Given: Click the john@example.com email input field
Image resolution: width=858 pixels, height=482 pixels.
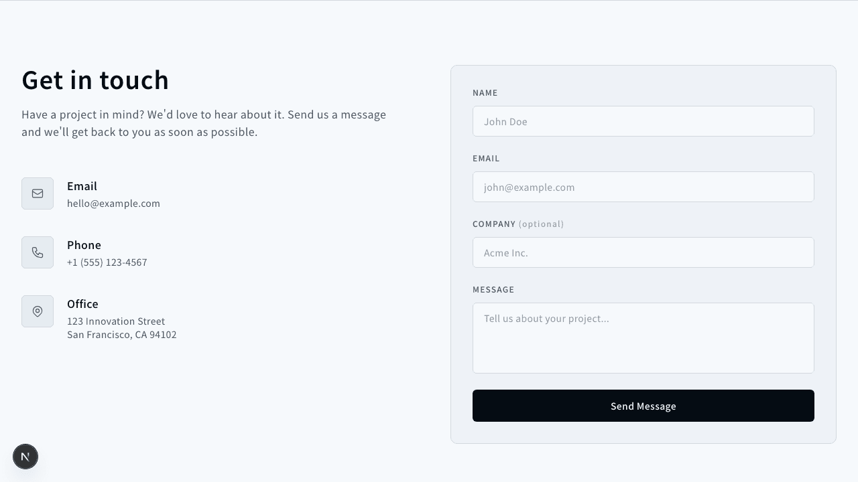Looking at the screenshot, I should [x=643, y=187].
